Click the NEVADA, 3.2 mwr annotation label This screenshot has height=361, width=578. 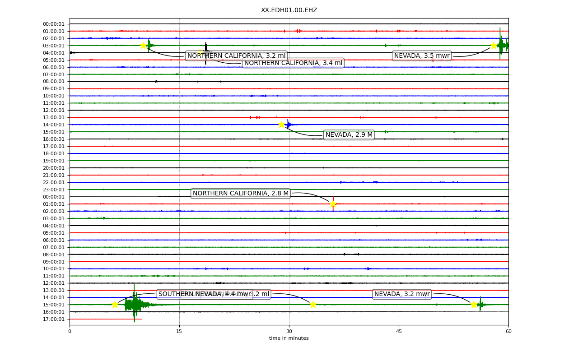[x=402, y=294]
